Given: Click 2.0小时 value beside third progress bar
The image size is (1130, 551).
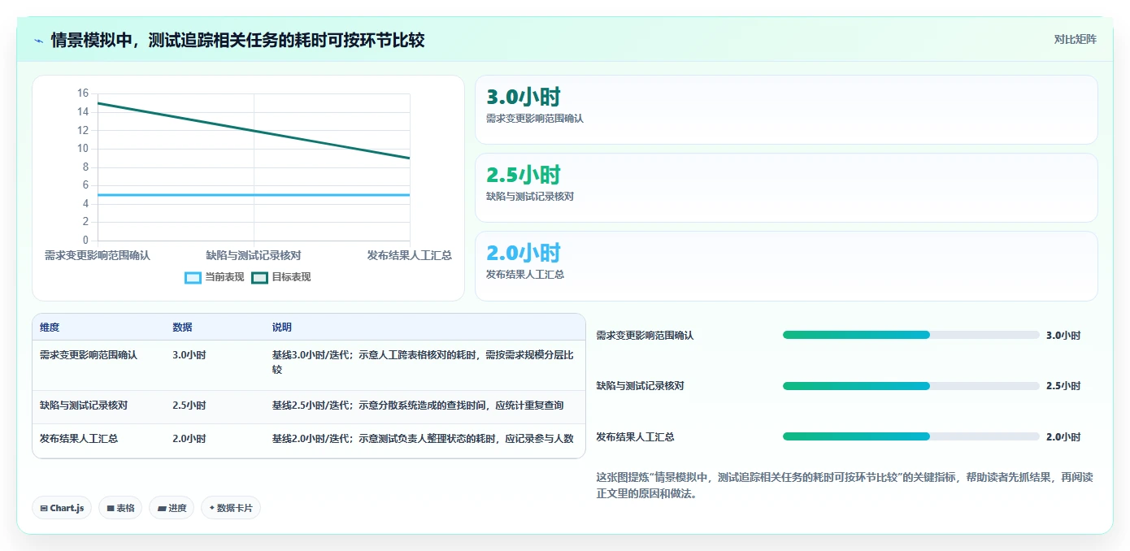Looking at the screenshot, I should [x=1063, y=436].
